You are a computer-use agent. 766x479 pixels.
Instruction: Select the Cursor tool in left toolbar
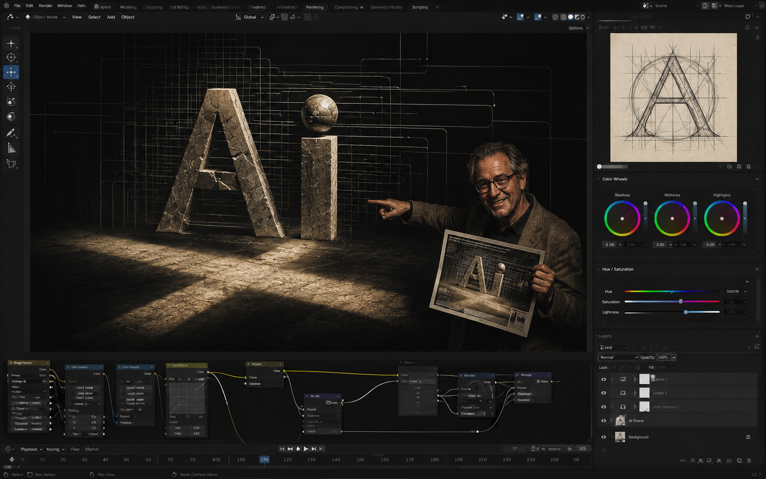click(x=11, y=57)
